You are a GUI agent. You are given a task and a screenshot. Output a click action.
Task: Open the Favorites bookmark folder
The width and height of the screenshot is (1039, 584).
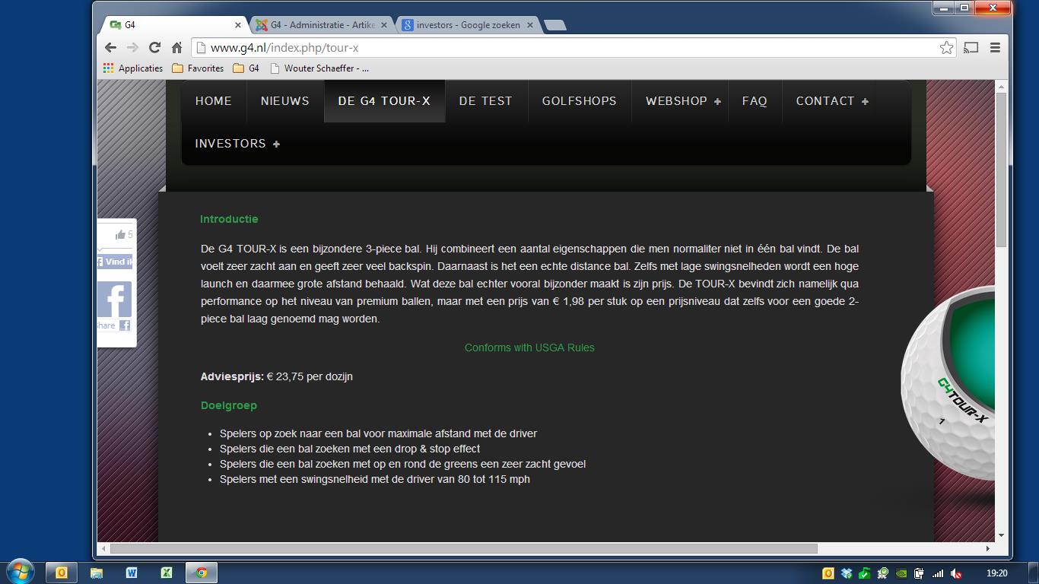(198, 68)
